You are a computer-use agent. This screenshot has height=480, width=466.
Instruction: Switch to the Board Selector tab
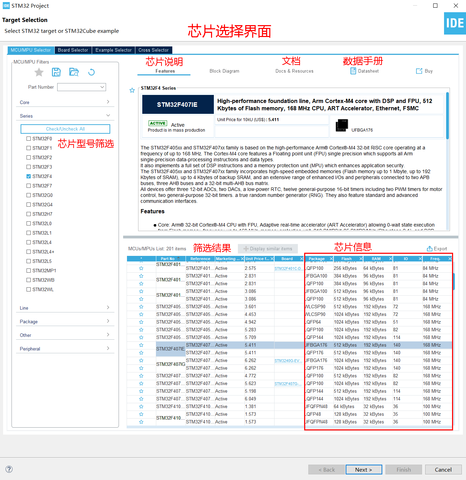coord(73,50)
